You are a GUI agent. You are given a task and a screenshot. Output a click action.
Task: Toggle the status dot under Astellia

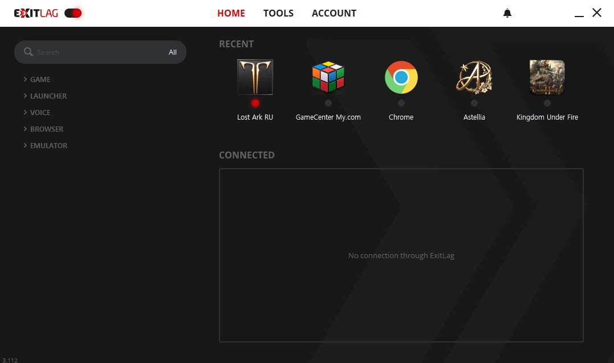tap(474, 103)
